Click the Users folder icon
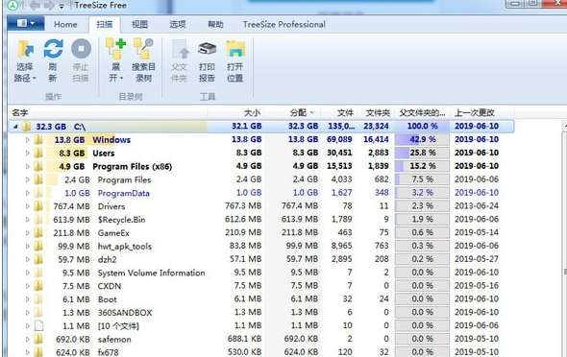This screenshot has height=357, width=567. (38, 153)
